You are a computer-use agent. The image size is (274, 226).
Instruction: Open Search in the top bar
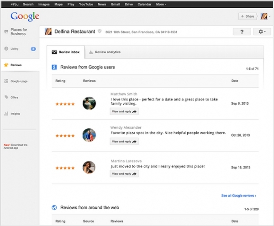28,5
